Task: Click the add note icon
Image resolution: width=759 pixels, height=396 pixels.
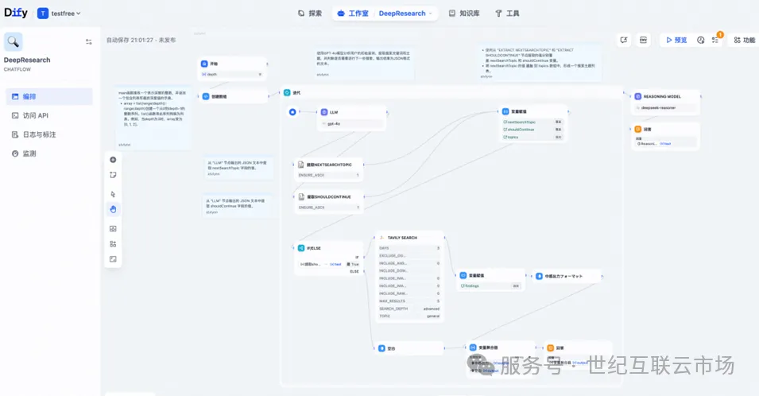Action: [x=113, y=175]
